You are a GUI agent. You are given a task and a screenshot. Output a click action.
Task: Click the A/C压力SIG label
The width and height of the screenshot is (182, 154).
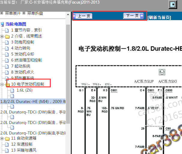168,81
